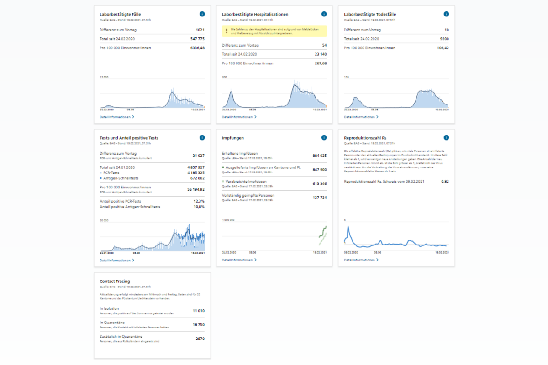This screenshot has width=548, height=365.
Task: Click the Tests und Anteil positive Tests chart
Action: 153,236
